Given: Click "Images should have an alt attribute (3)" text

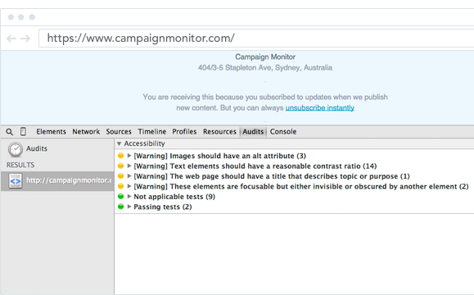Looking at the screenshot, I should [x=238, y=156].
